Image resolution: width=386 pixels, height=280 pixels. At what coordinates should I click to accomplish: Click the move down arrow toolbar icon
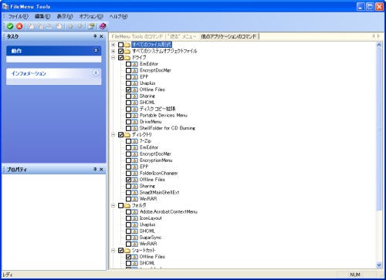coord(80,26)
